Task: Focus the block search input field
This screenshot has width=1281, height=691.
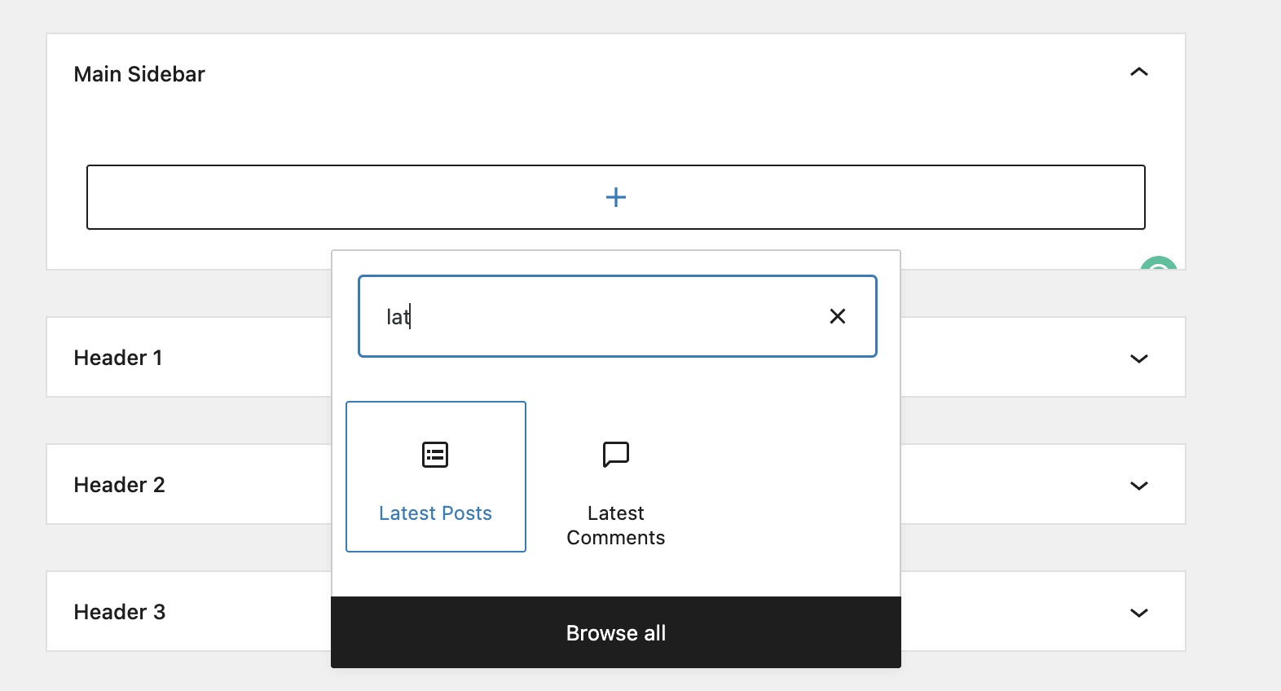Action: coord(617,316)
